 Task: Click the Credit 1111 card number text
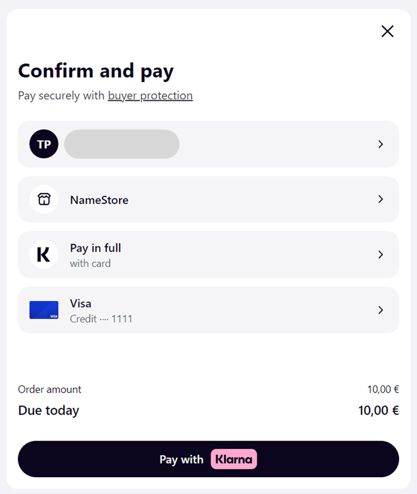click(x=101, y=319)
